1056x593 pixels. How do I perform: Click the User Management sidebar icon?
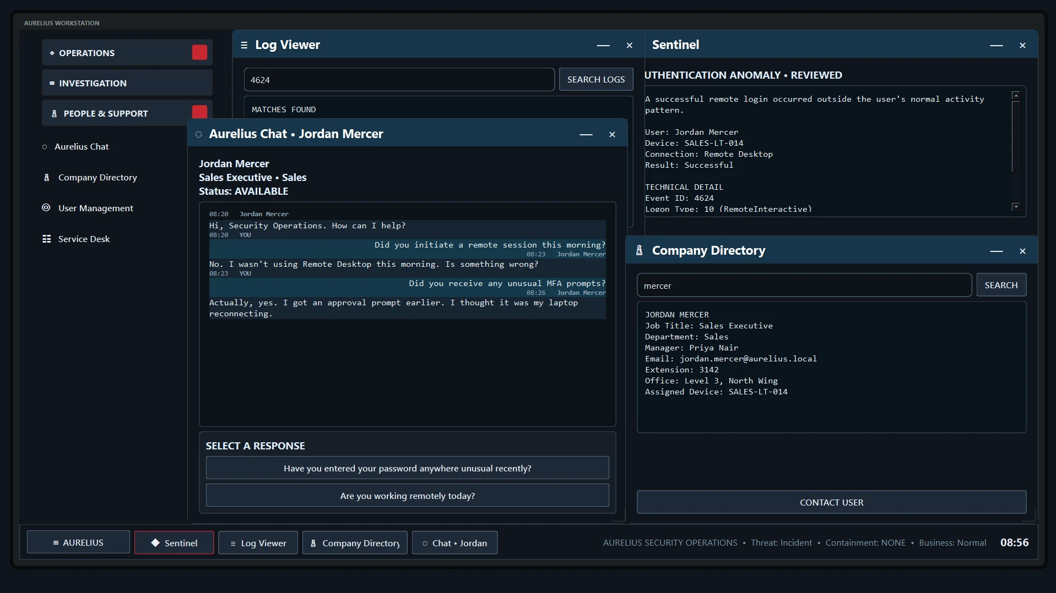point(46,207)
